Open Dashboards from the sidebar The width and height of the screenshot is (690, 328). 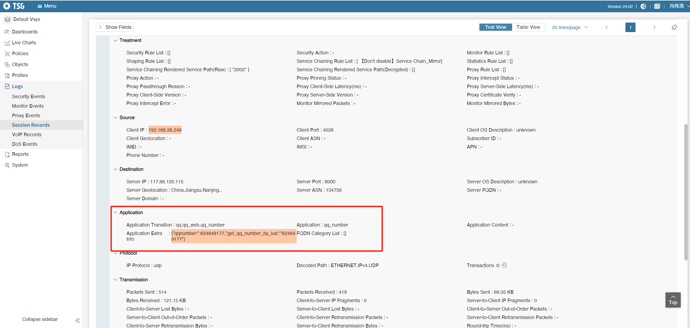(25, 32)
